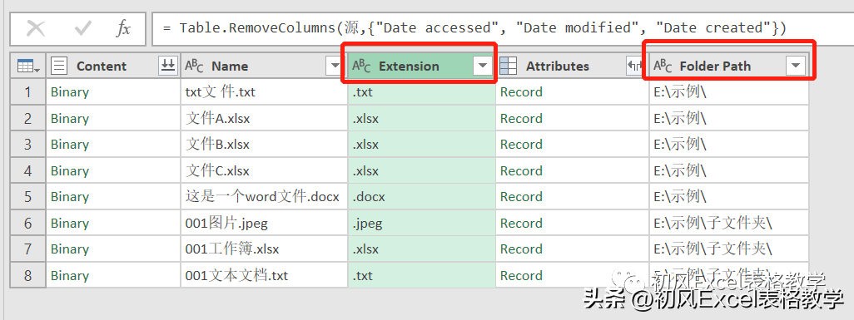The image size is (854, 320).
Task: Select row number 8
Action: [x=27, y=275]
